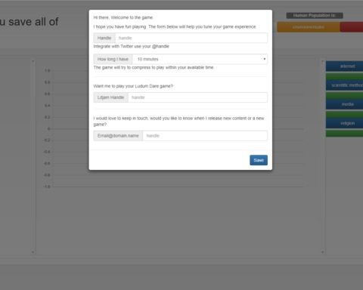Viewport: 363px width, 290px height.
Task: Click the 'u save all of' heading
Action: (x=29, y=22)
